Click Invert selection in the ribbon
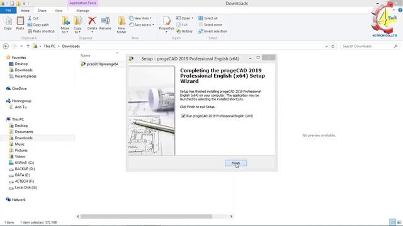Image resolution: width=403 pixels, height=226 pixels. pos(213,31)
